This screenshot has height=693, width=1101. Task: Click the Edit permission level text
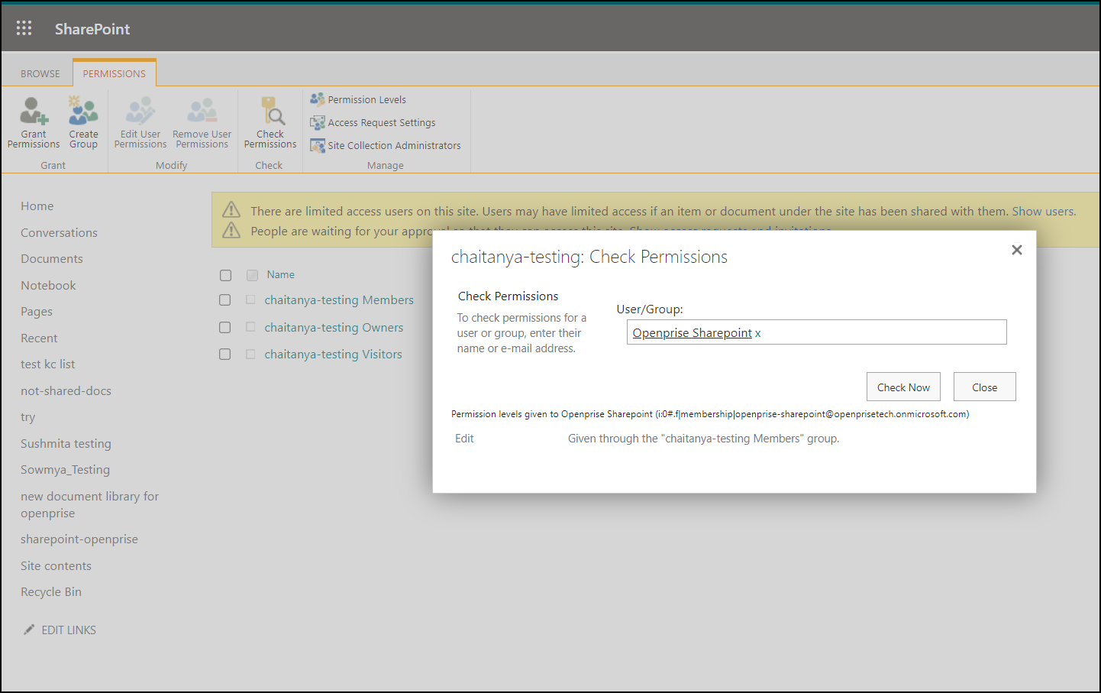tap(464, 439)
